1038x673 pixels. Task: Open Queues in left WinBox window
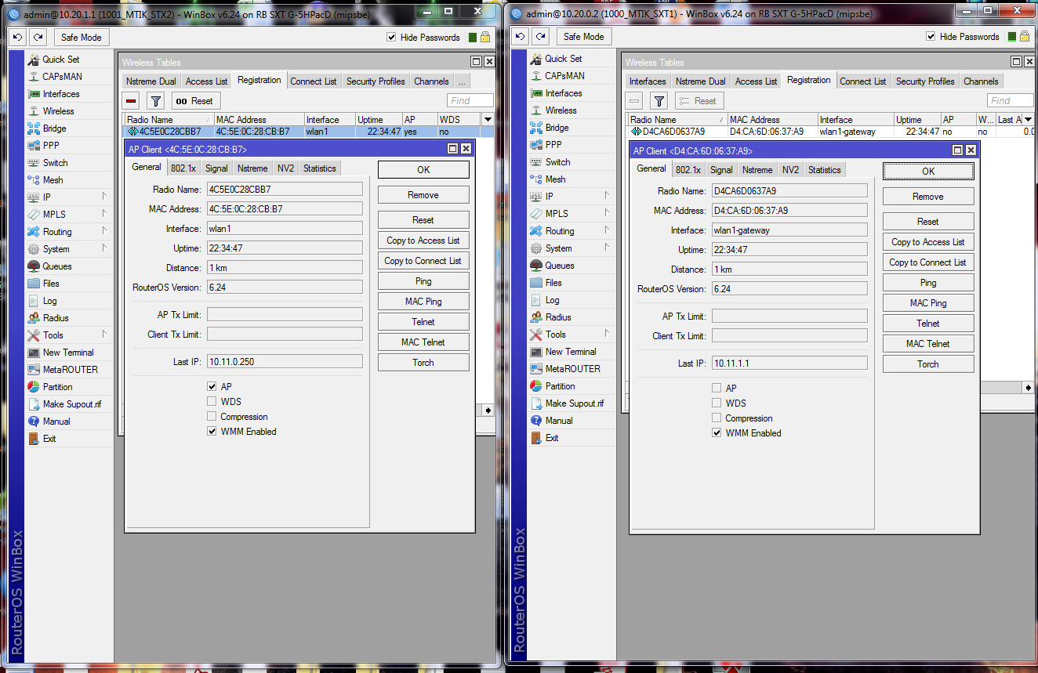pos(57,266)
